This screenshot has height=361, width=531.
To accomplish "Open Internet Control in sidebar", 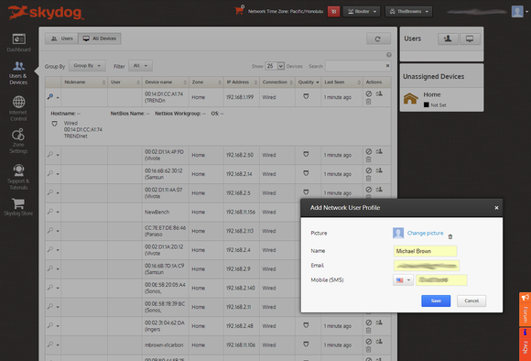I will [x=18, y=108].
